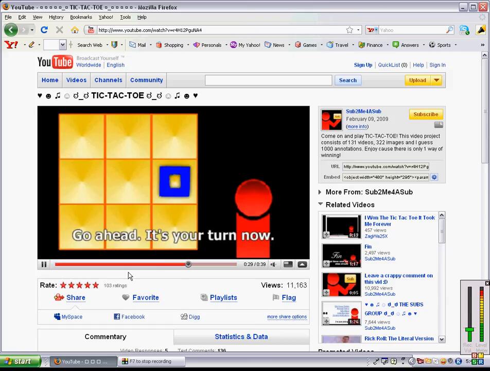Click the Firefox home icon
The height and width of the screenshot is (371, 490).
click(75, 30)
